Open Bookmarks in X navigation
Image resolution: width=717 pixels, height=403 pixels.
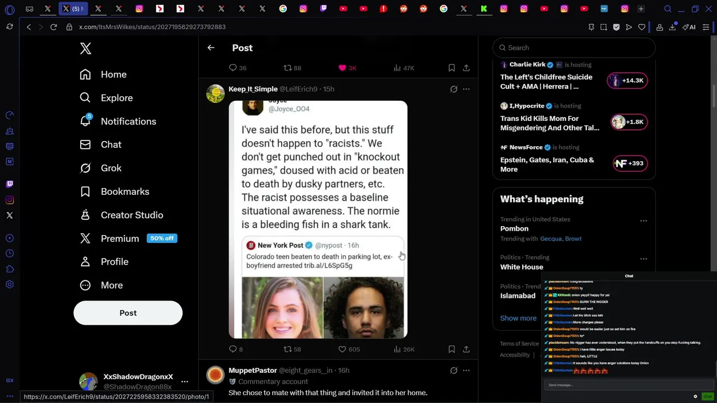pos(115,191)
